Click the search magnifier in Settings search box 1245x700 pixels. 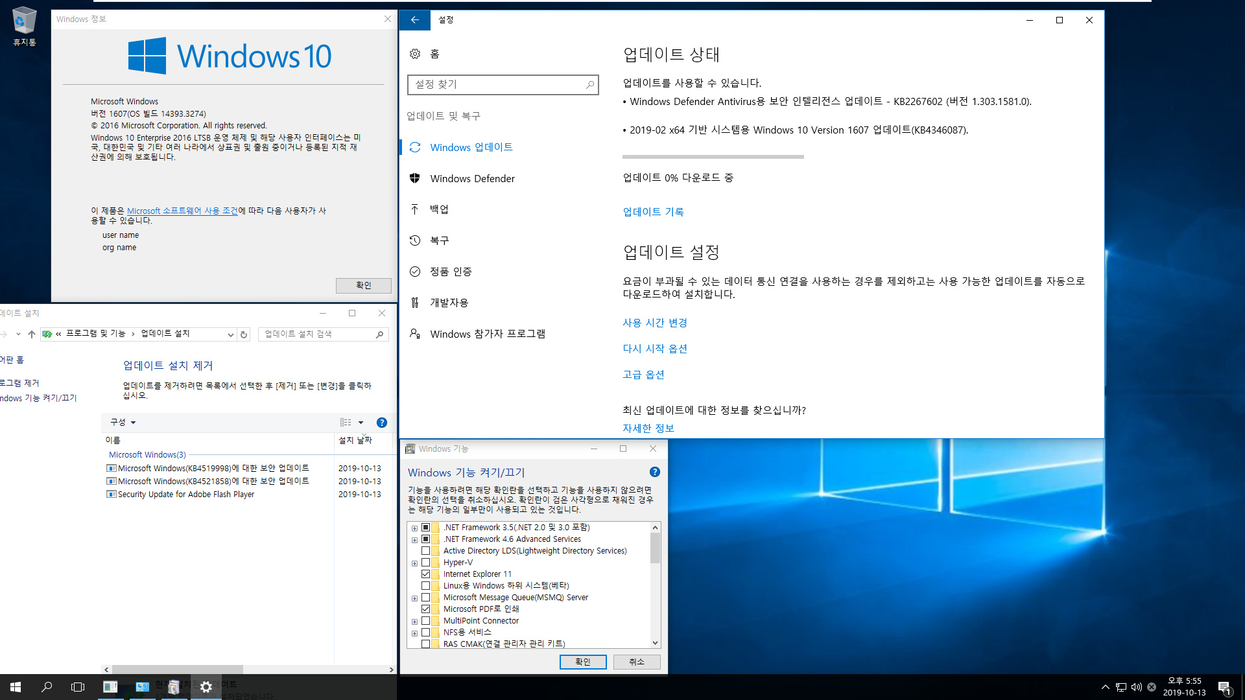pyautogui.click(x=589, y=84)
